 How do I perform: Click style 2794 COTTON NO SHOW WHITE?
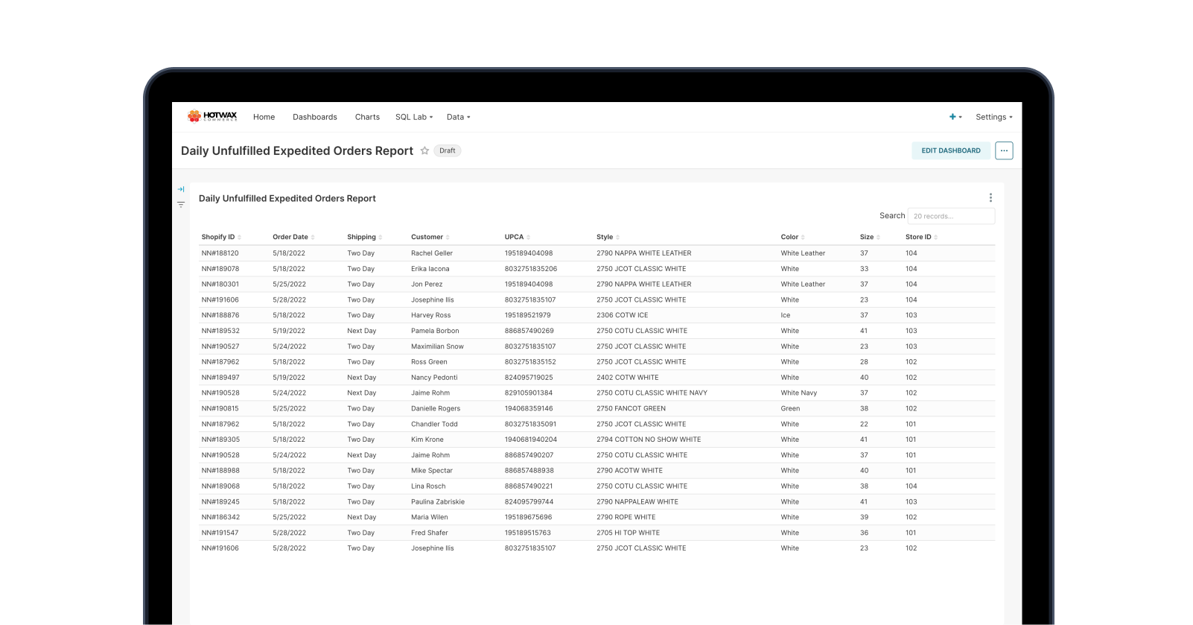point(649,440)
